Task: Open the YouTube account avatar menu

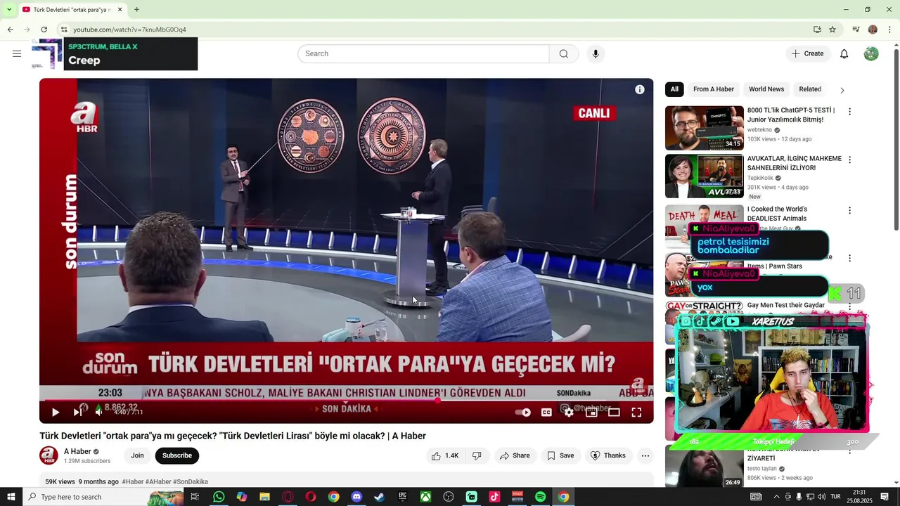Action: tap(871, 53)
